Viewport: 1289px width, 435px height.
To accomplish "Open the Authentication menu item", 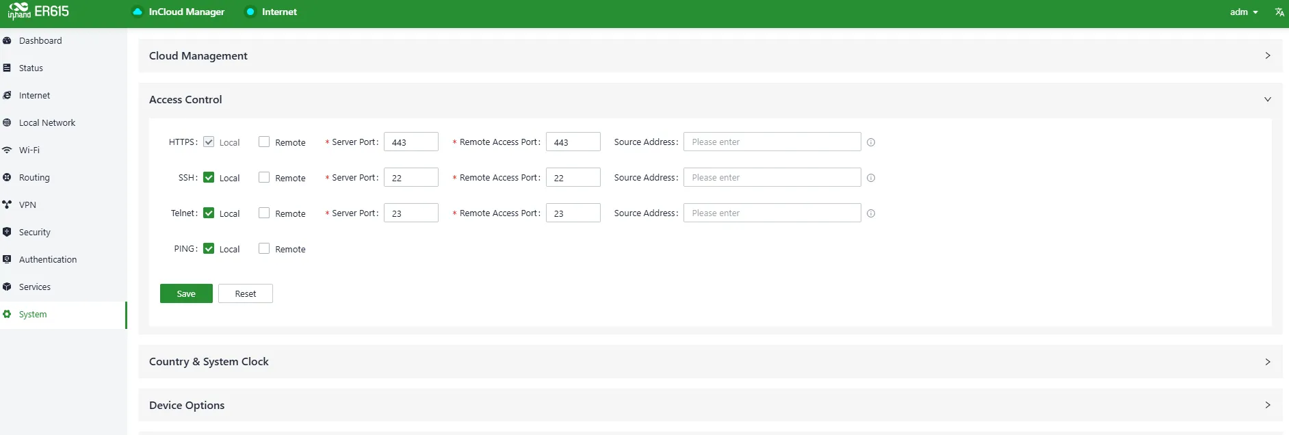I will [63, 259].
